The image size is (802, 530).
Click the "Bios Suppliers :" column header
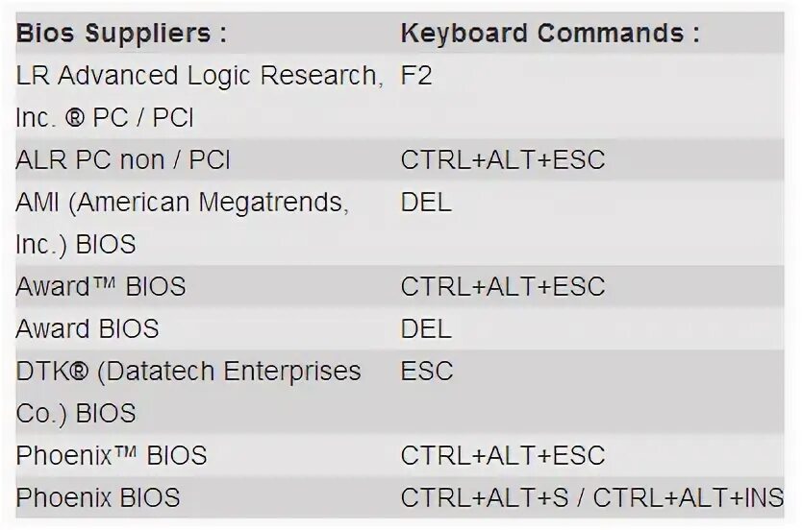click(x=121, y=34)
